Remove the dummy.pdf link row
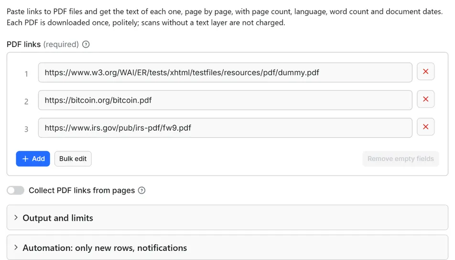Viewport: 455px width, 260px height. 425,71
